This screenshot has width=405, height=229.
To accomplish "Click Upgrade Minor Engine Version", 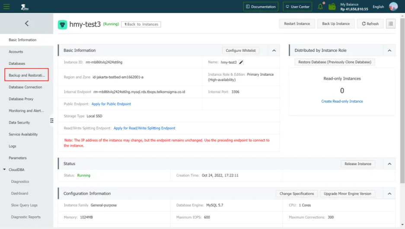I will pyautogui.click(x=348, y=194).
